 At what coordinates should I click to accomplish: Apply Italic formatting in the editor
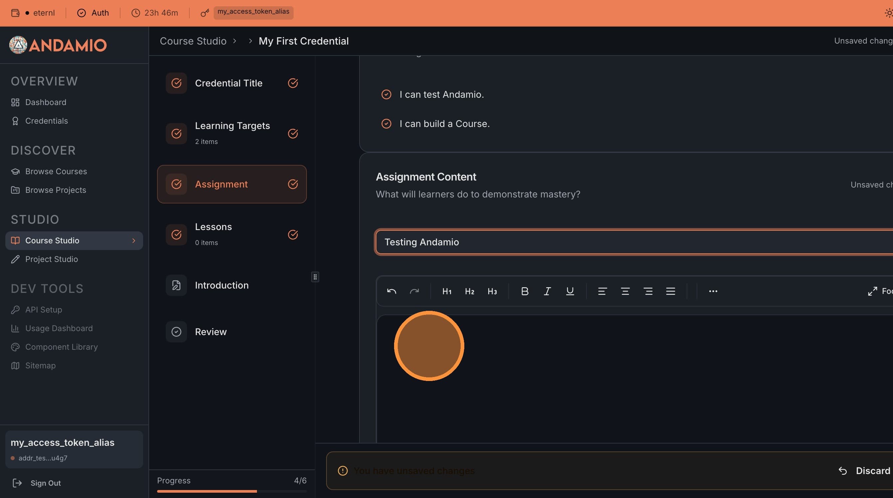[x=547, y=291]
